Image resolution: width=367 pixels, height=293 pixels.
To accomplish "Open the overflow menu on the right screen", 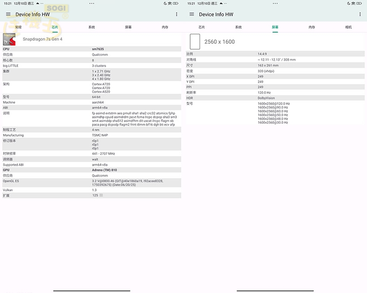I will tap(360, 14).
